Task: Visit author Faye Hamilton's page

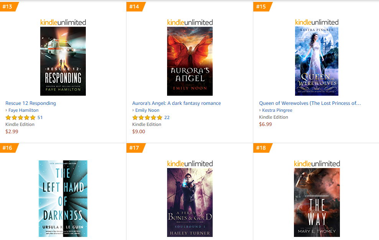Action: click(x=23, y=110)
